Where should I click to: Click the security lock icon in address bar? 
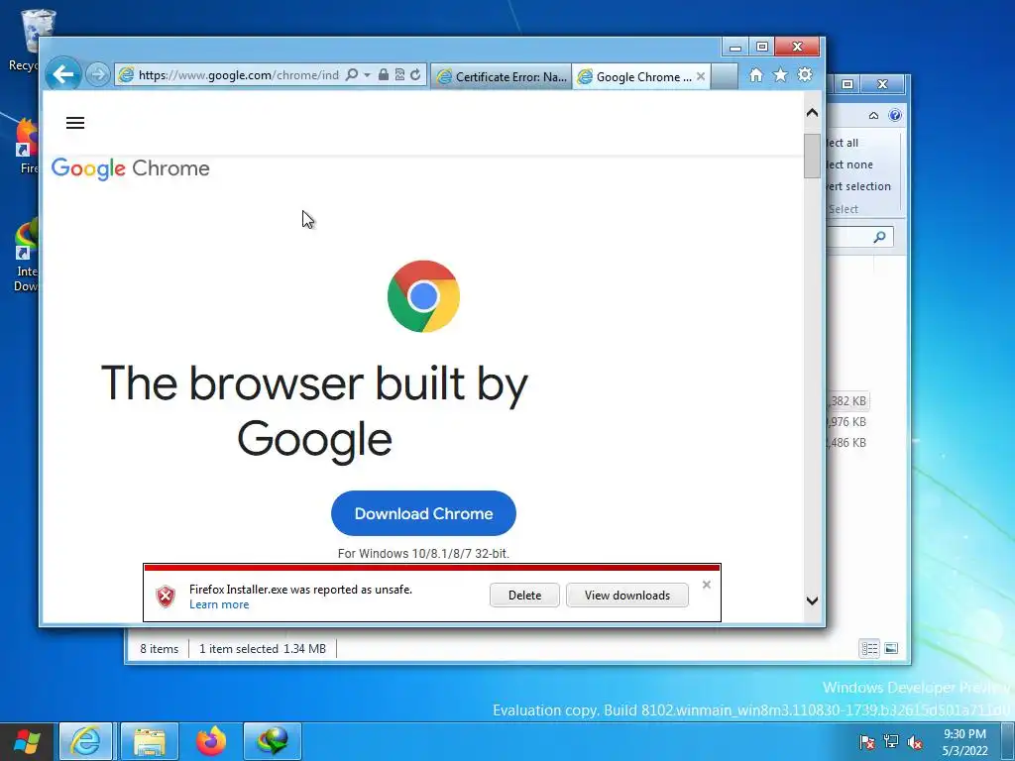[x=384, y=75]
